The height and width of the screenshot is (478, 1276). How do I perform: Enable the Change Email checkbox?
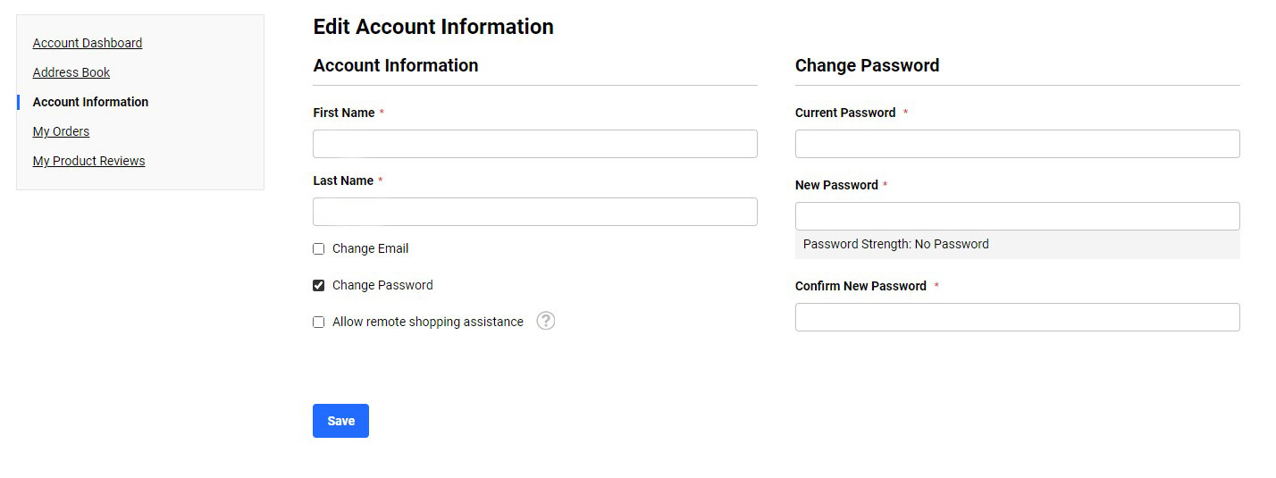pyautogui.click(x=318, y=248)
